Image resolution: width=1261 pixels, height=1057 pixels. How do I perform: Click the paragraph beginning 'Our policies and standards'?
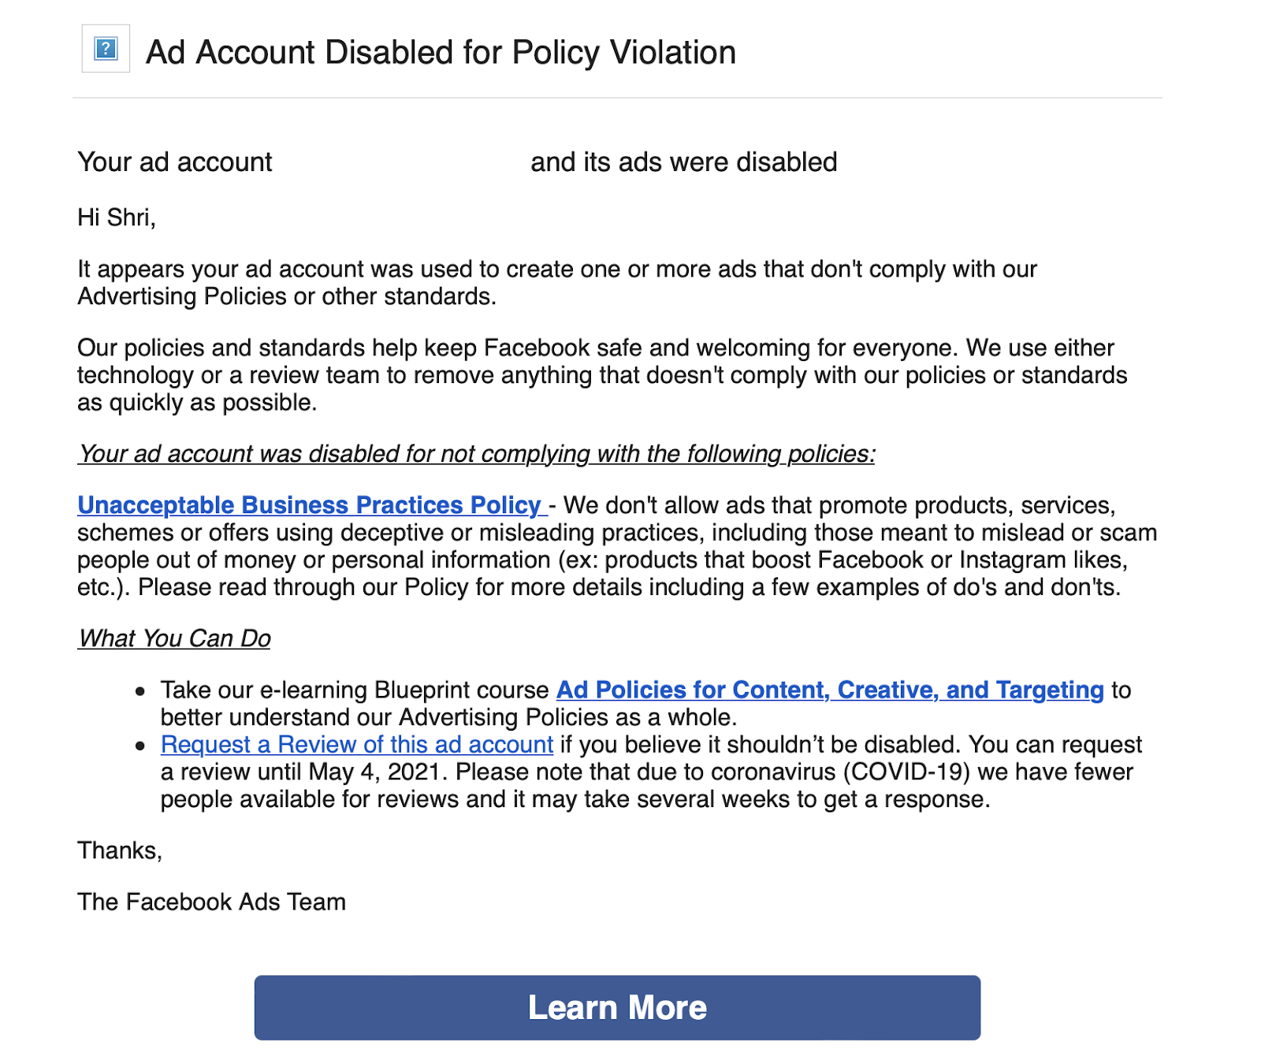point(602,375)
